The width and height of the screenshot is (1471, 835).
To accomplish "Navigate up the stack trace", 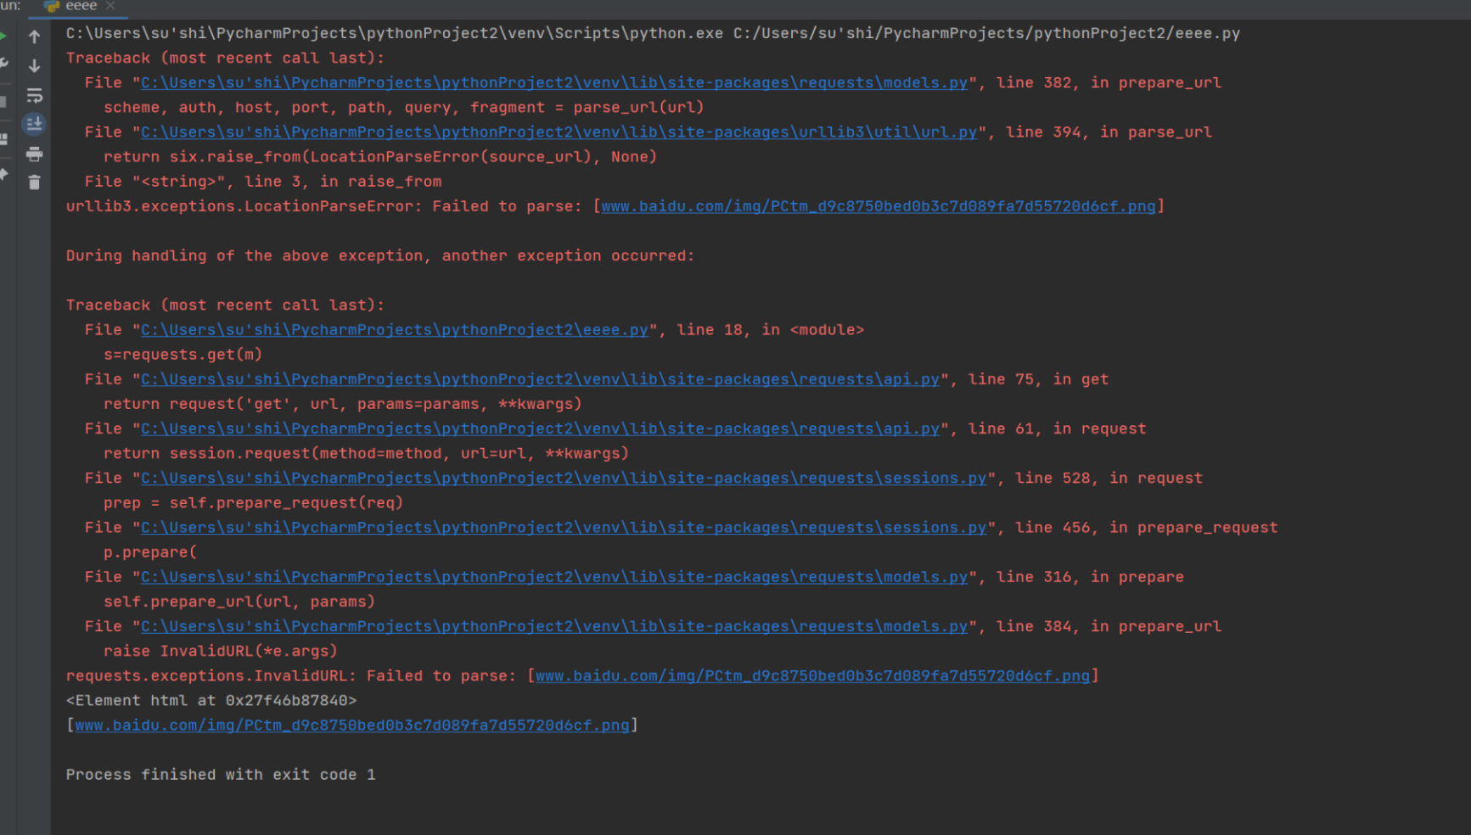I will coord(34,36).
